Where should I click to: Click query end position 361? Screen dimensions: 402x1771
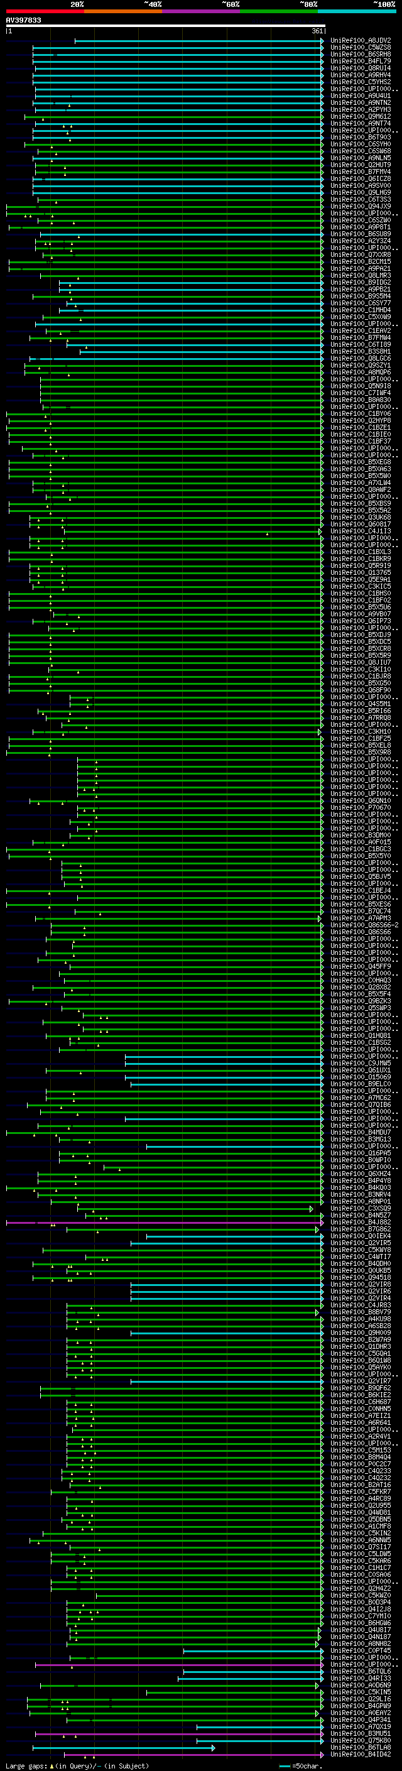pyautogui.click(x=317, y=31)
